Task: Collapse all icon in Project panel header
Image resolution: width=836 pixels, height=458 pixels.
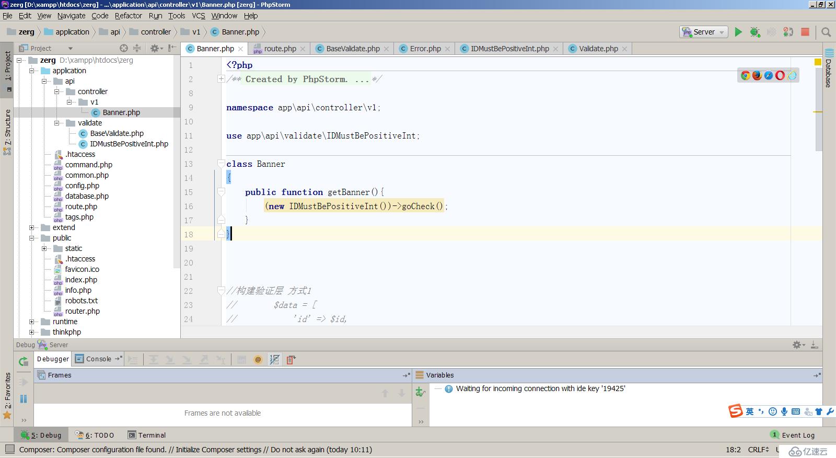Action: 137,48
